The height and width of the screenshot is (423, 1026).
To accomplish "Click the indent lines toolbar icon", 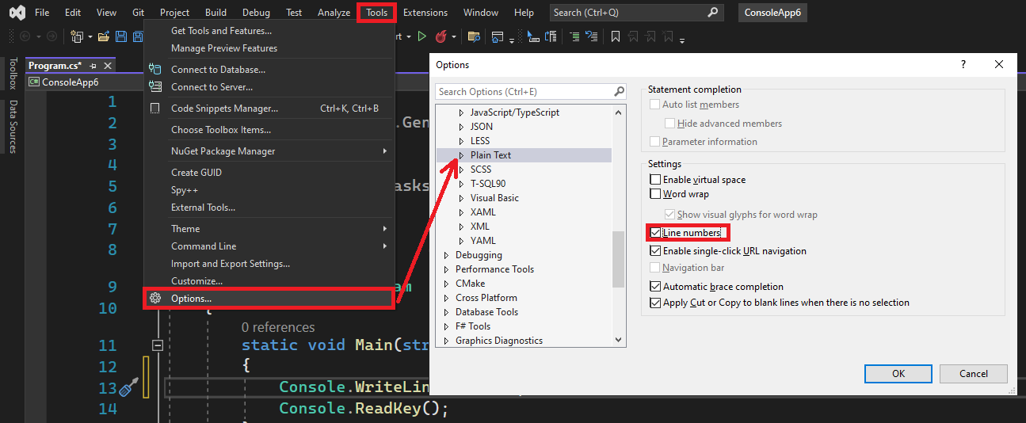I will (574, 36).
